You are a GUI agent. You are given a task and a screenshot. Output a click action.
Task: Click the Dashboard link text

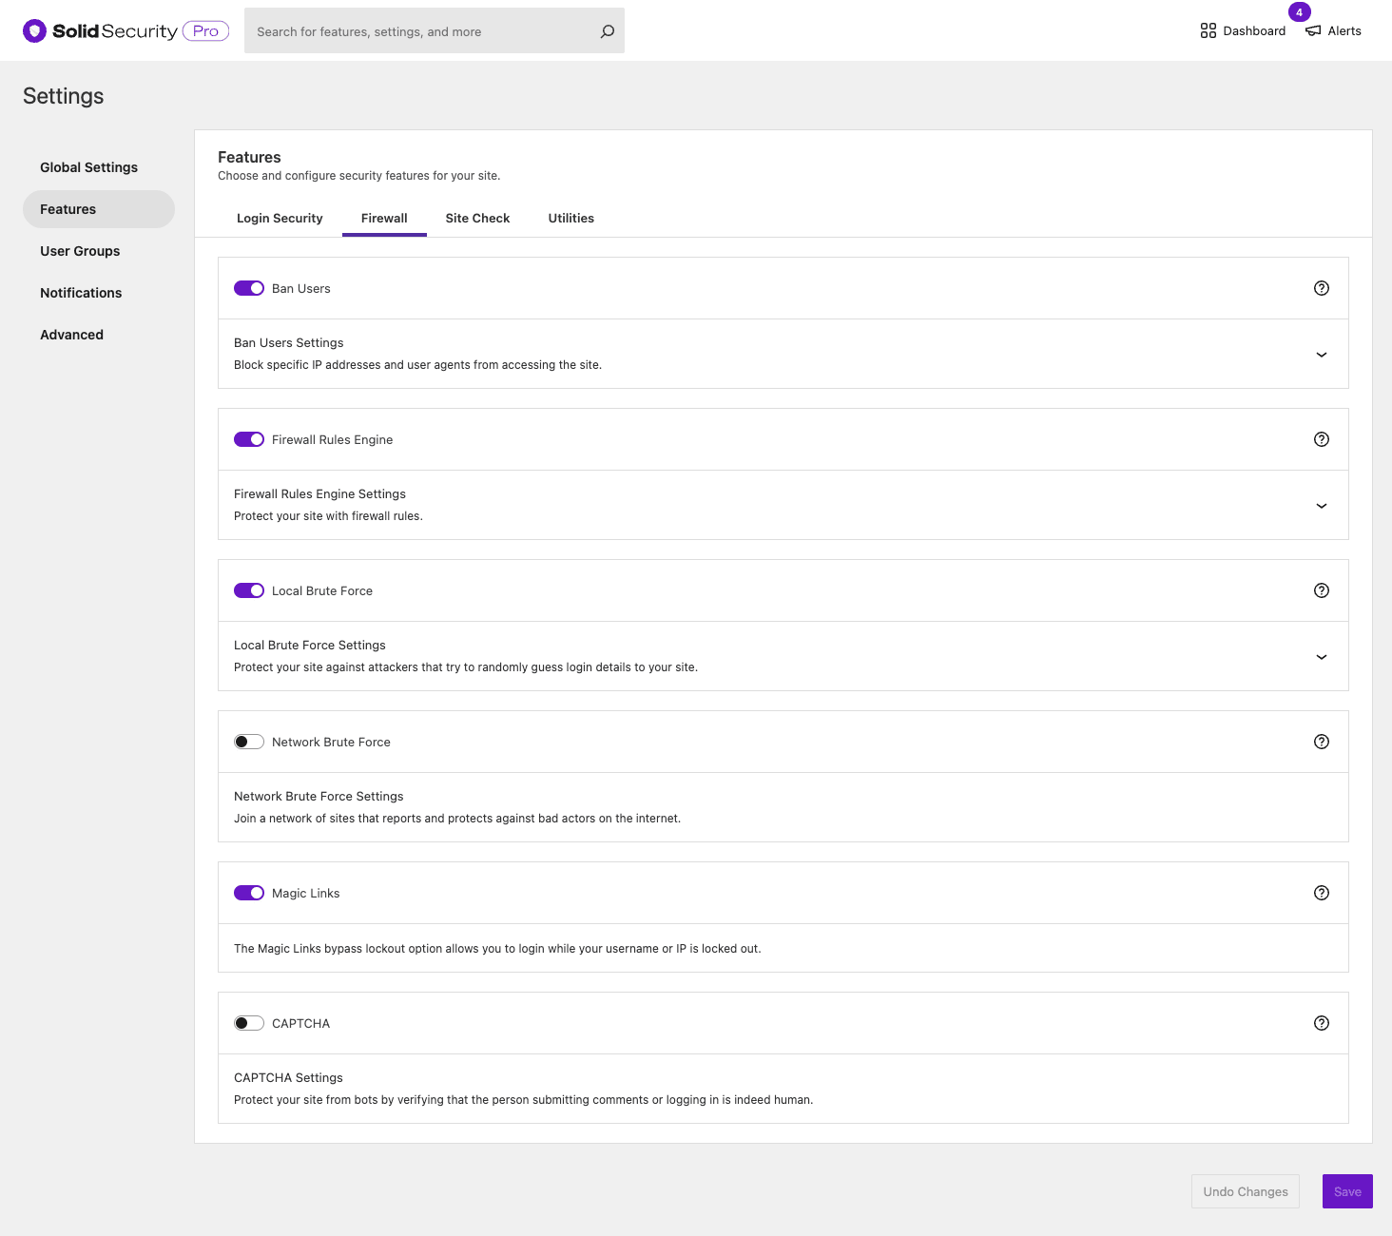click(1254, 31)
